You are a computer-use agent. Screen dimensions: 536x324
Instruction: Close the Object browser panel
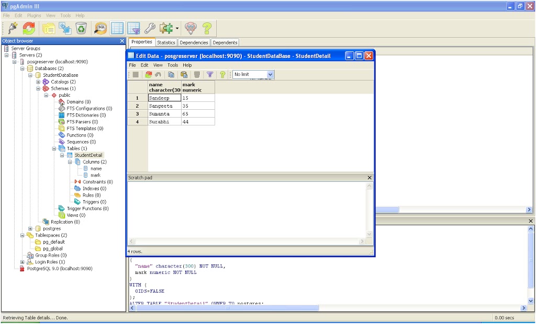click(122, 41)
